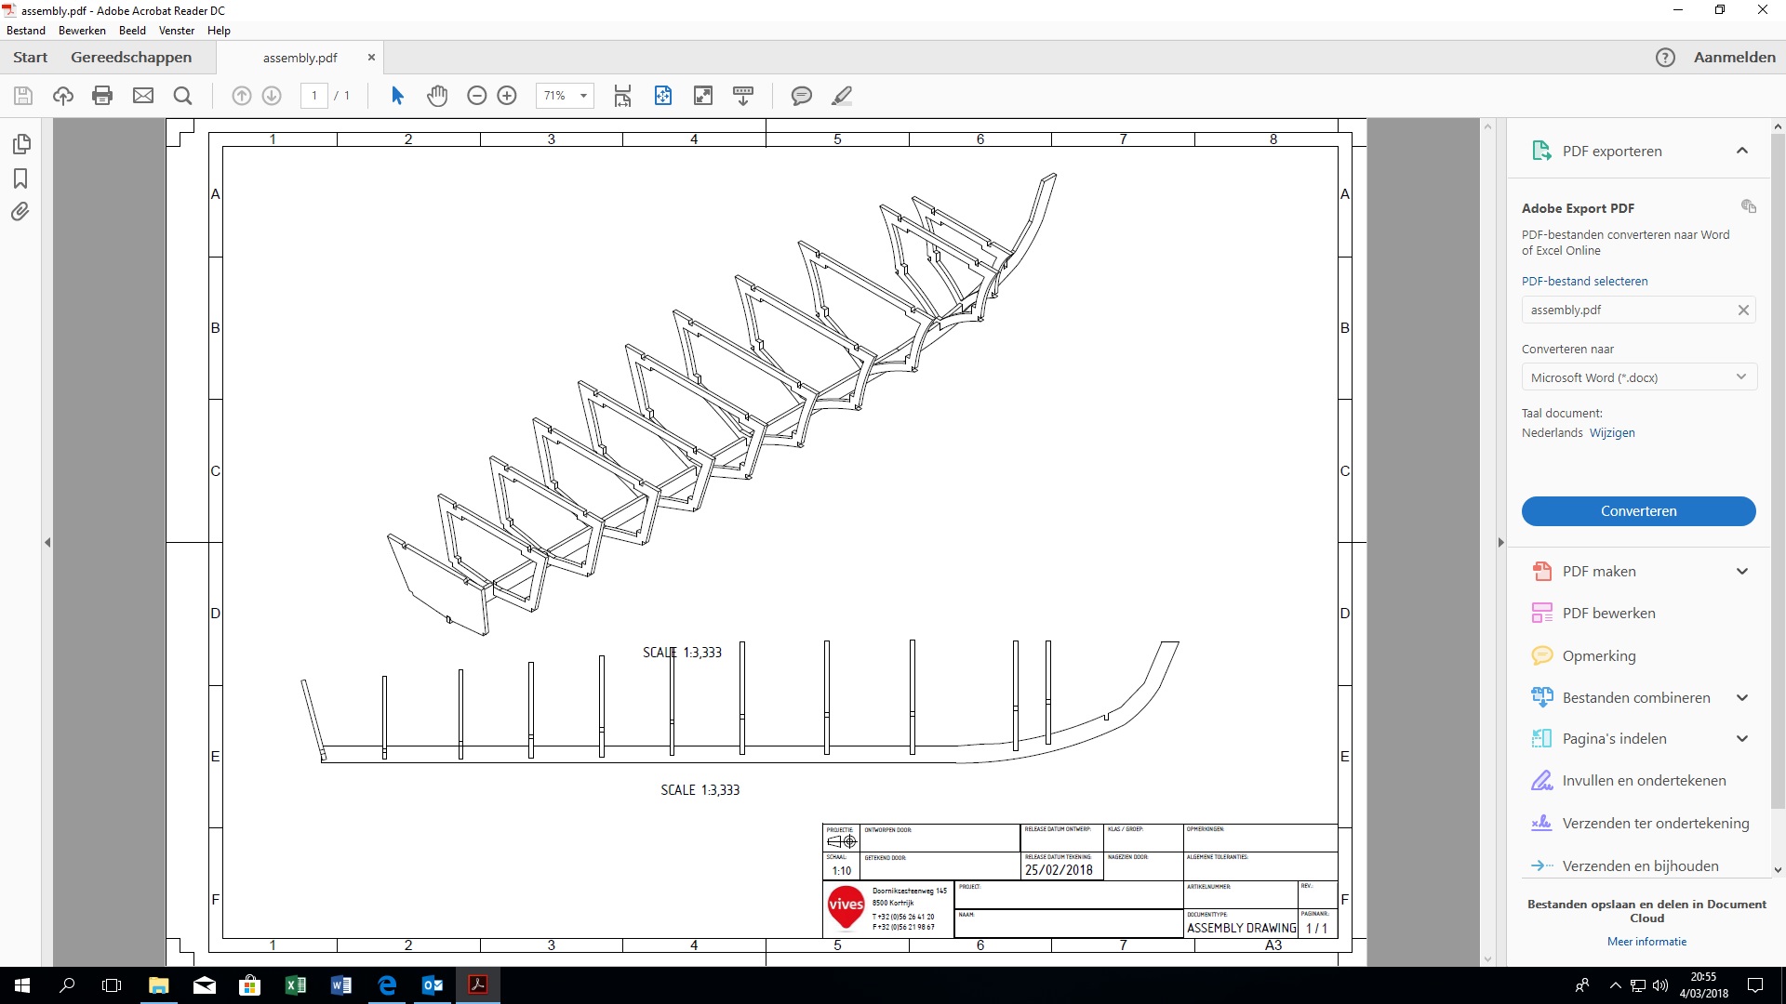Click the Converteren button
The height and width of the screenshot is (1004, 1786).
tap(1638, 511)
